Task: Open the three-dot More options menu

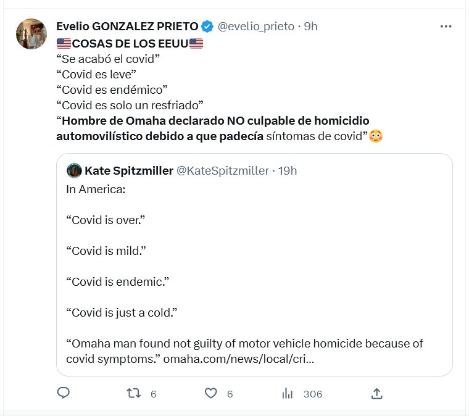Action: (446, 27)
